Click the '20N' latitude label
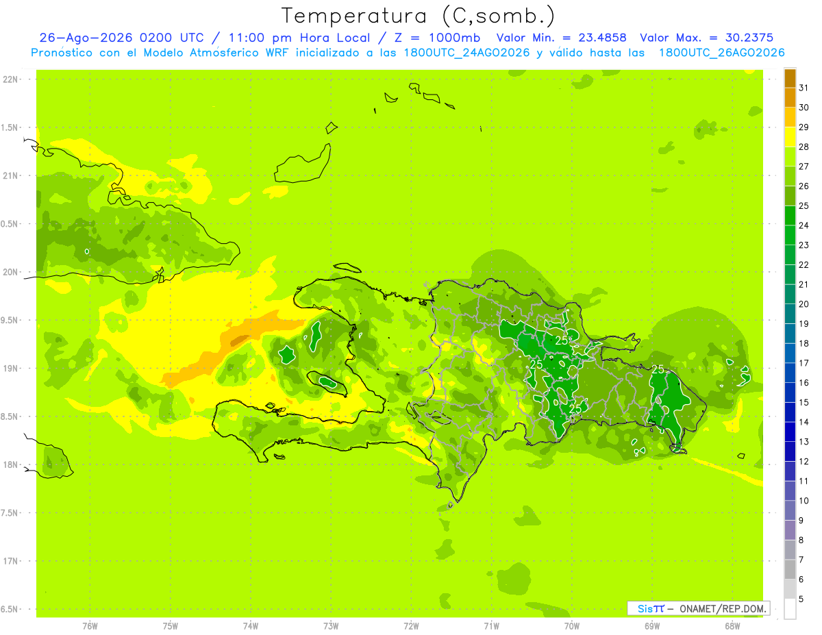The image size is (822, 635). click(10, 272)
